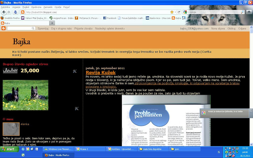253x158 pixels.
Task: Open the Središče Firefox bookmark
Action: (x=10, y=18)
